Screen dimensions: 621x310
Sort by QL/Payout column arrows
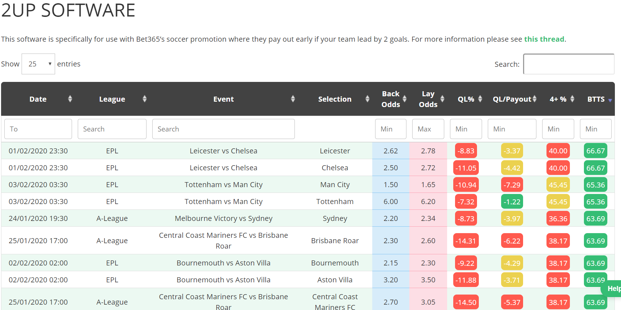tap(535, 99)
